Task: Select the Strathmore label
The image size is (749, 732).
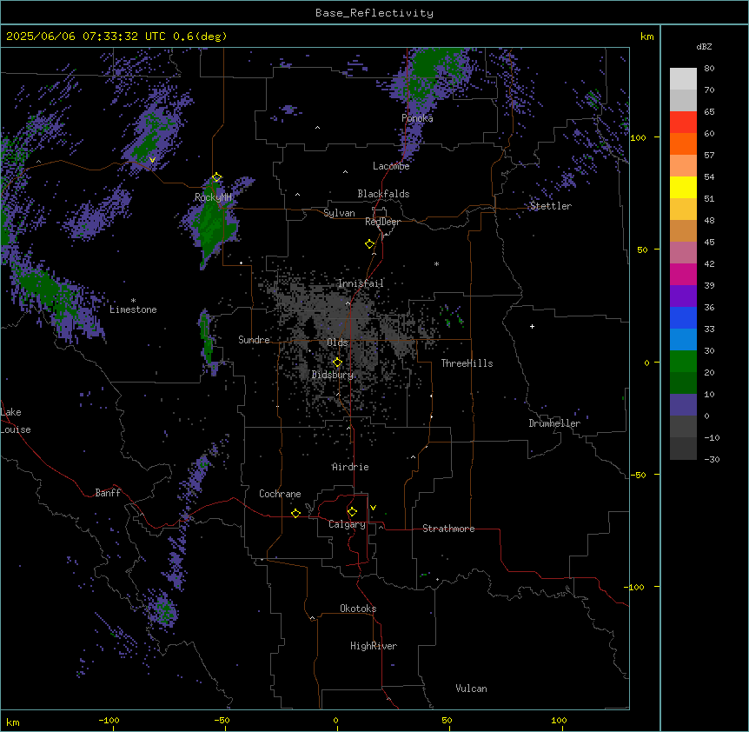Action: [x=448, y=529]
